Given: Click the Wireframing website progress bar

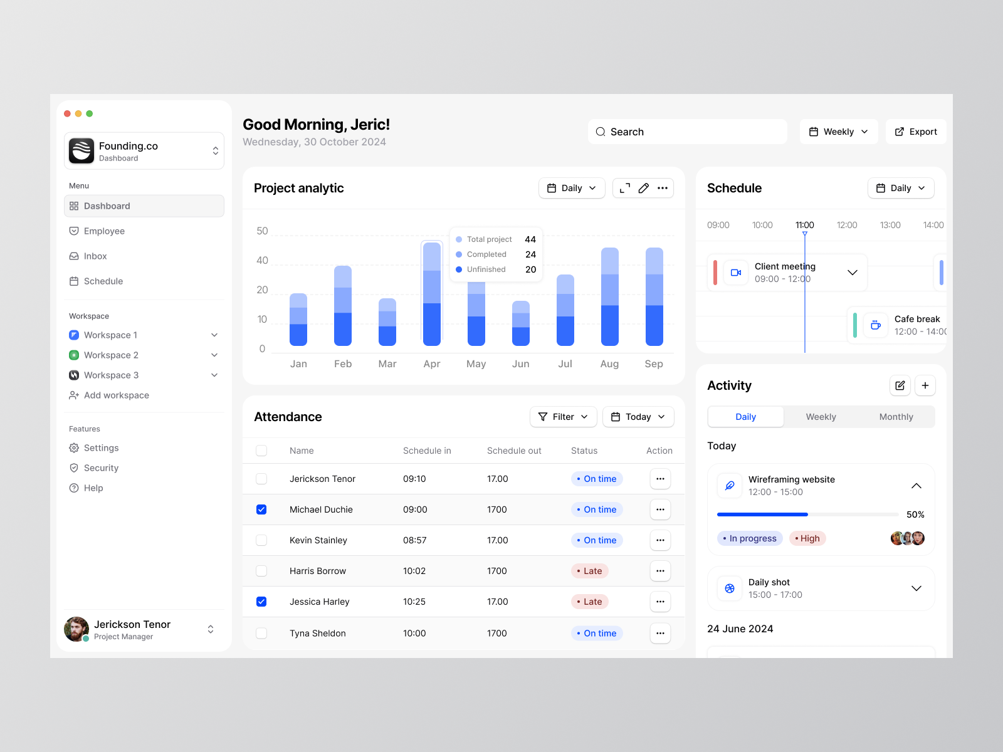Looking at the screenshot, I should coord(809,514).
